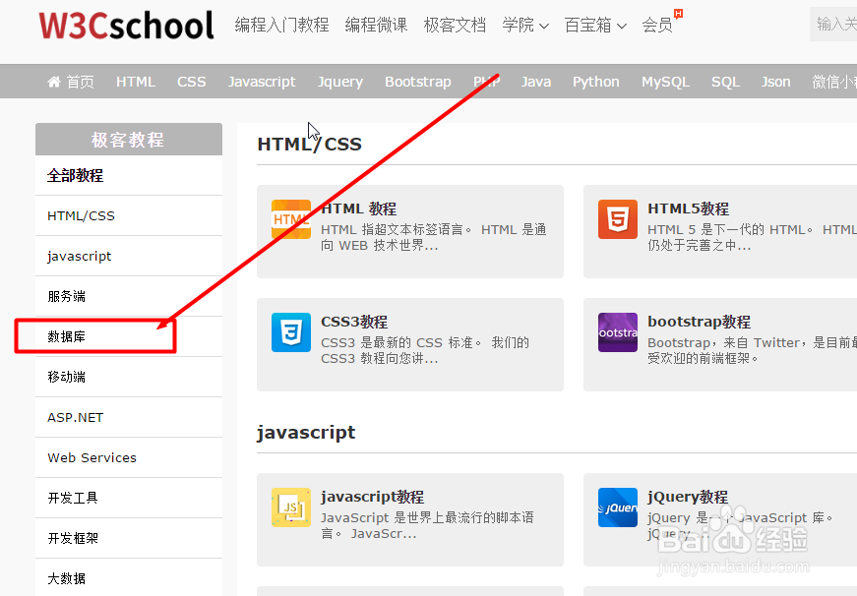The height and width of the screenshot is (596, 857).
Task: Click the W3Cschool logo
Action: 125,26
